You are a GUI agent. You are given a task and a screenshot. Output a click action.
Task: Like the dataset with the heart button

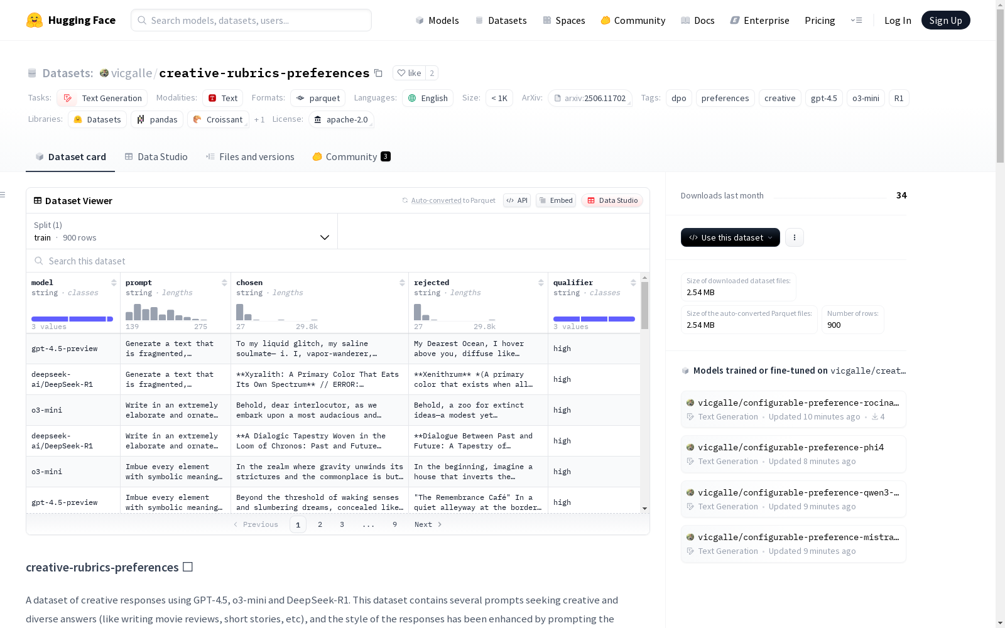click(409, 73)
